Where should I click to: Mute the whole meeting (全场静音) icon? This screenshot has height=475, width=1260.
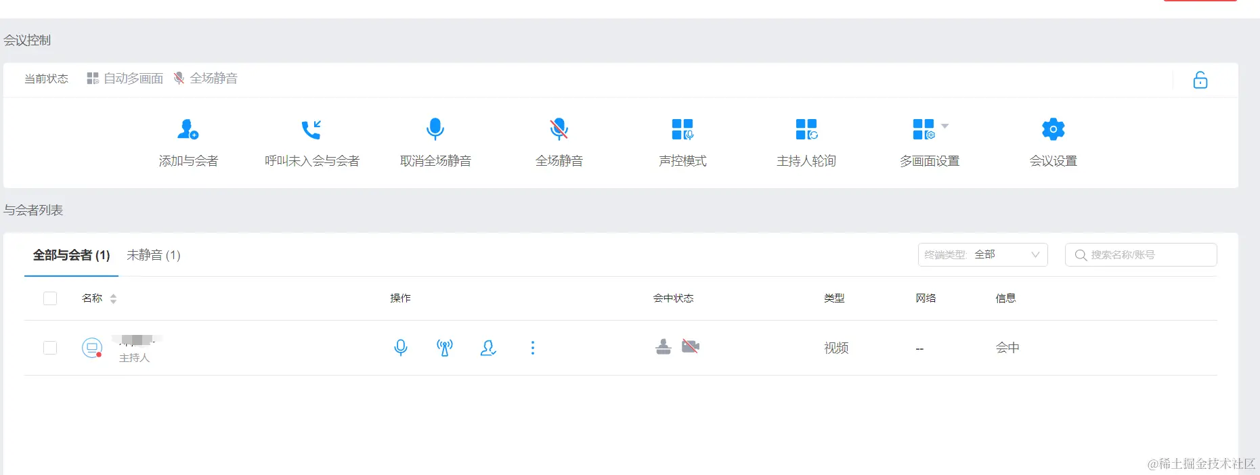tap(559, 129)
